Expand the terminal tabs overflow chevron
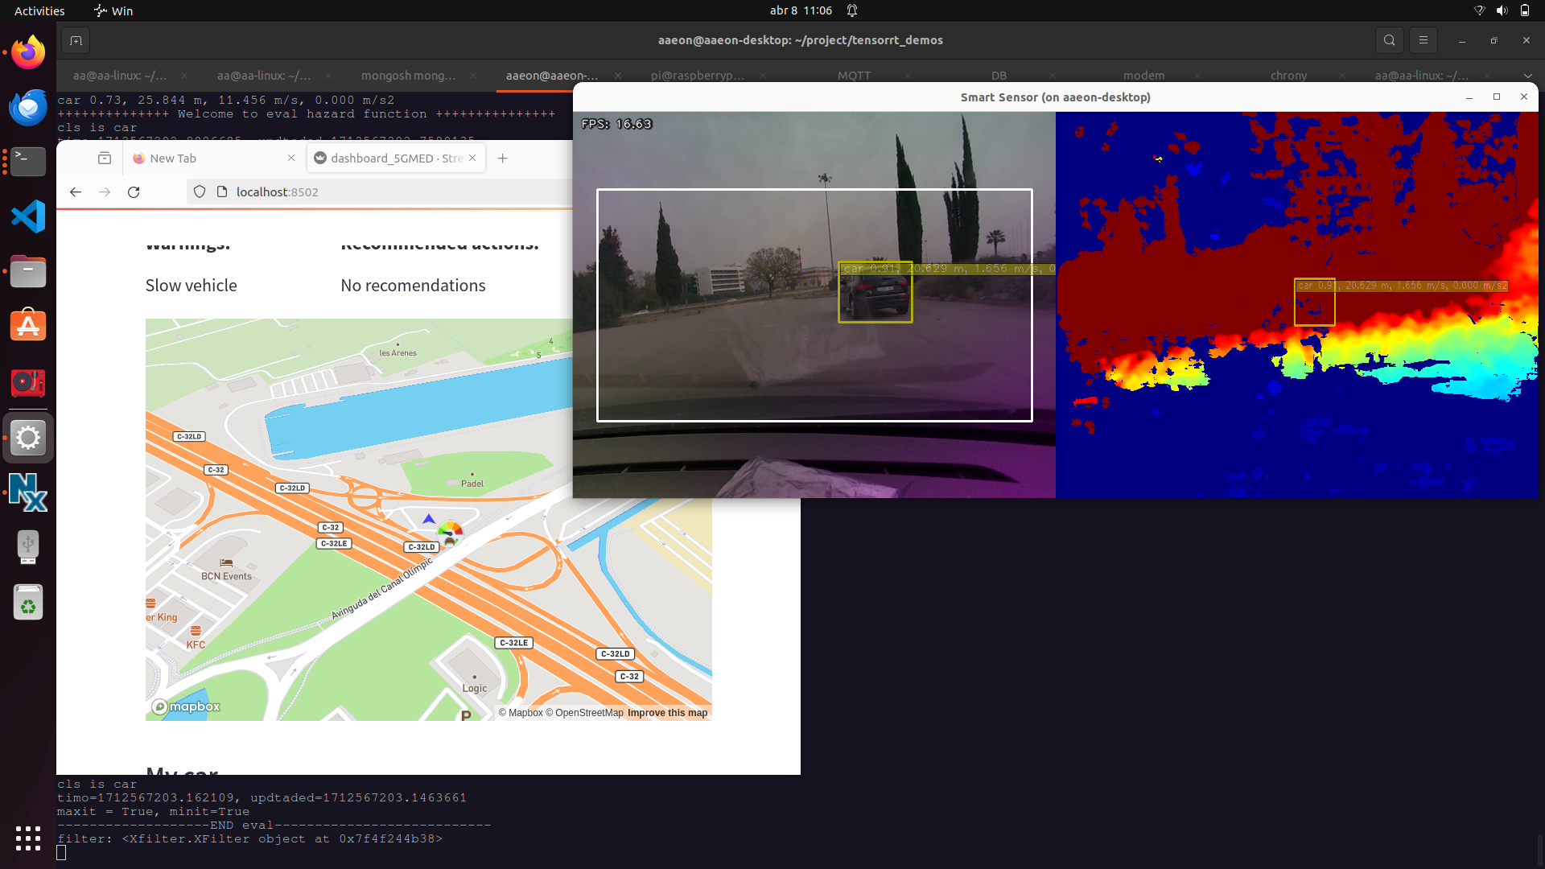The image size is (1545, 869). tap(1527, 76)
